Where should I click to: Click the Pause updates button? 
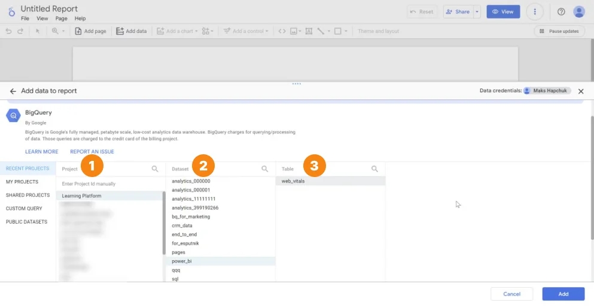(x=559, y=31)
